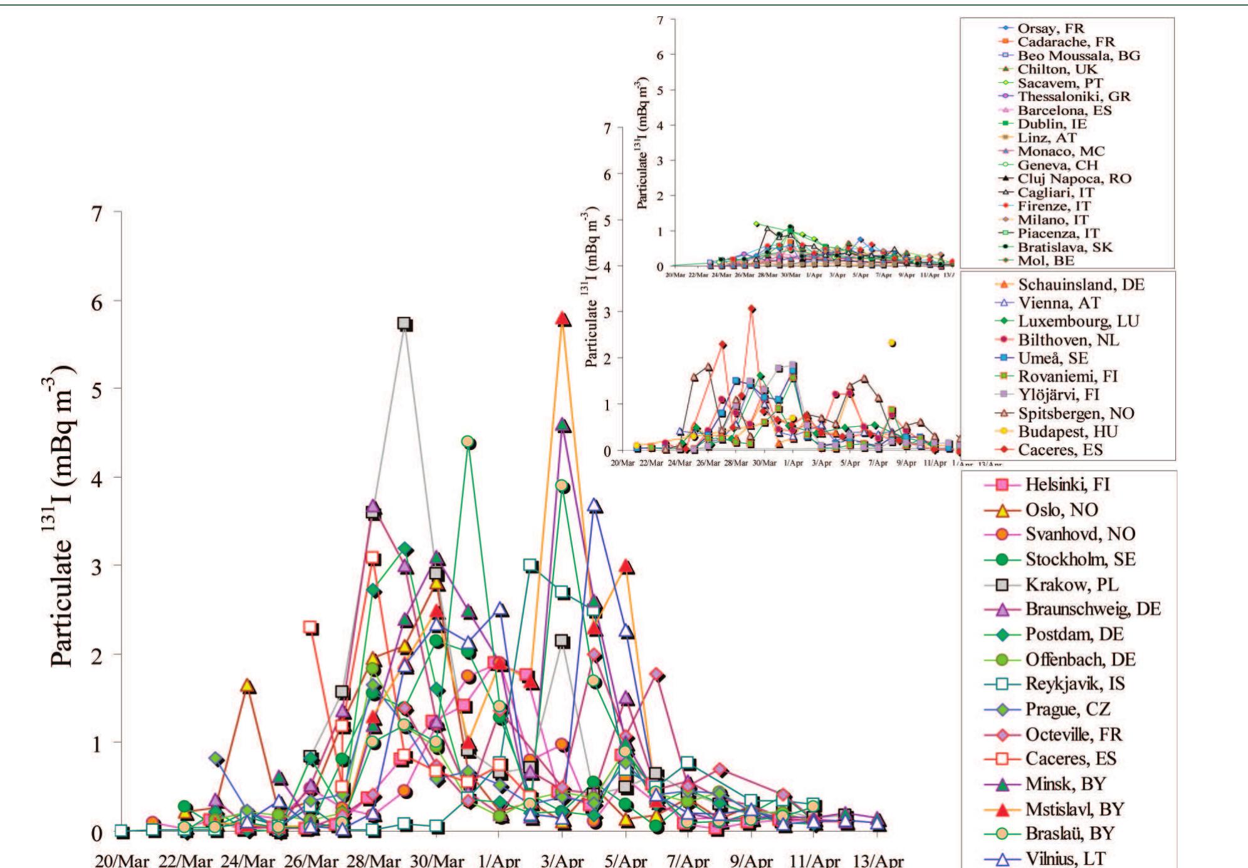Select 'Umeå, SE' in the legend

point(1042,358)
